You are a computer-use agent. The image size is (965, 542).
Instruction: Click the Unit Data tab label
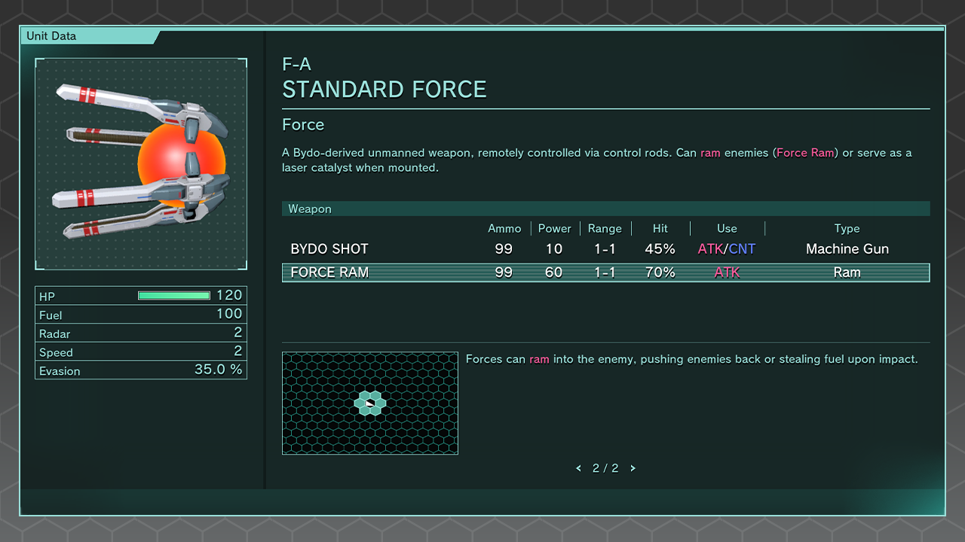51,36
